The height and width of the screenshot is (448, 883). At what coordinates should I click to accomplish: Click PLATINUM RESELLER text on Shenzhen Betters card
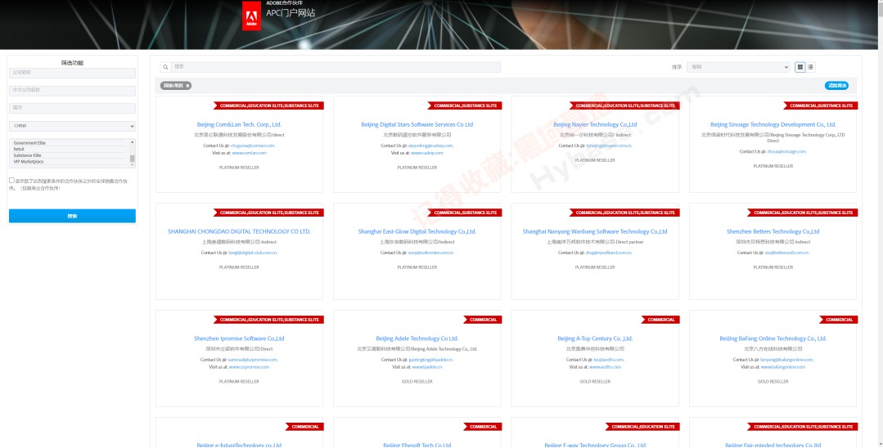pyautogui.click(x=773, y=267)
